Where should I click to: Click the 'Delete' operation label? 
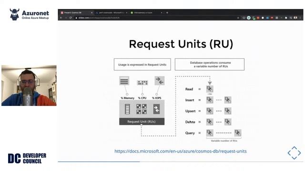tap(190, 122)
